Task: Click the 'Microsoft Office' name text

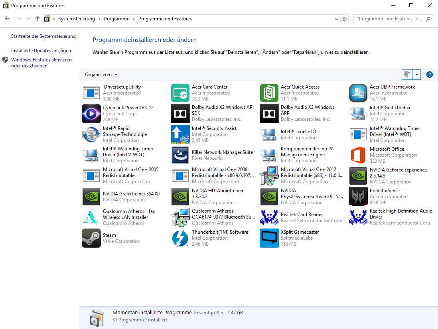Action: click(x=387, y=149)
